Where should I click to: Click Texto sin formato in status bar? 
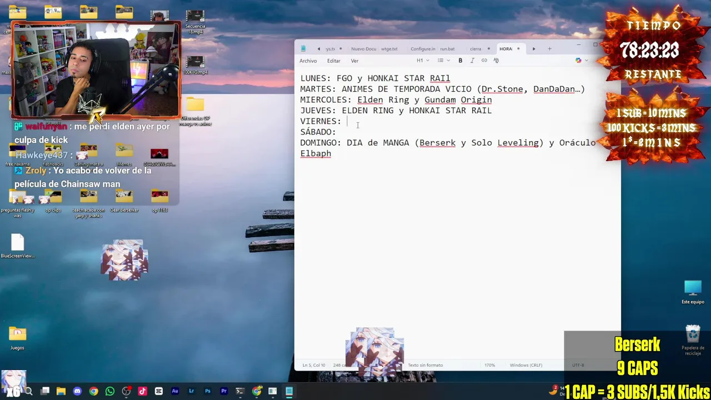[x=425, y=365]
